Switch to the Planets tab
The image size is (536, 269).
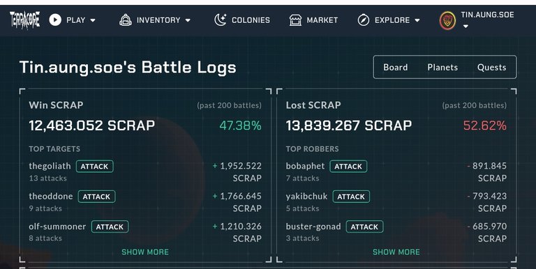point(442,67)
